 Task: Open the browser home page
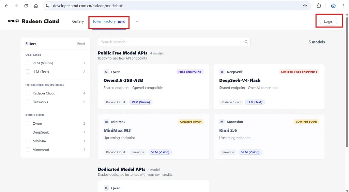[x=35, y=6]
